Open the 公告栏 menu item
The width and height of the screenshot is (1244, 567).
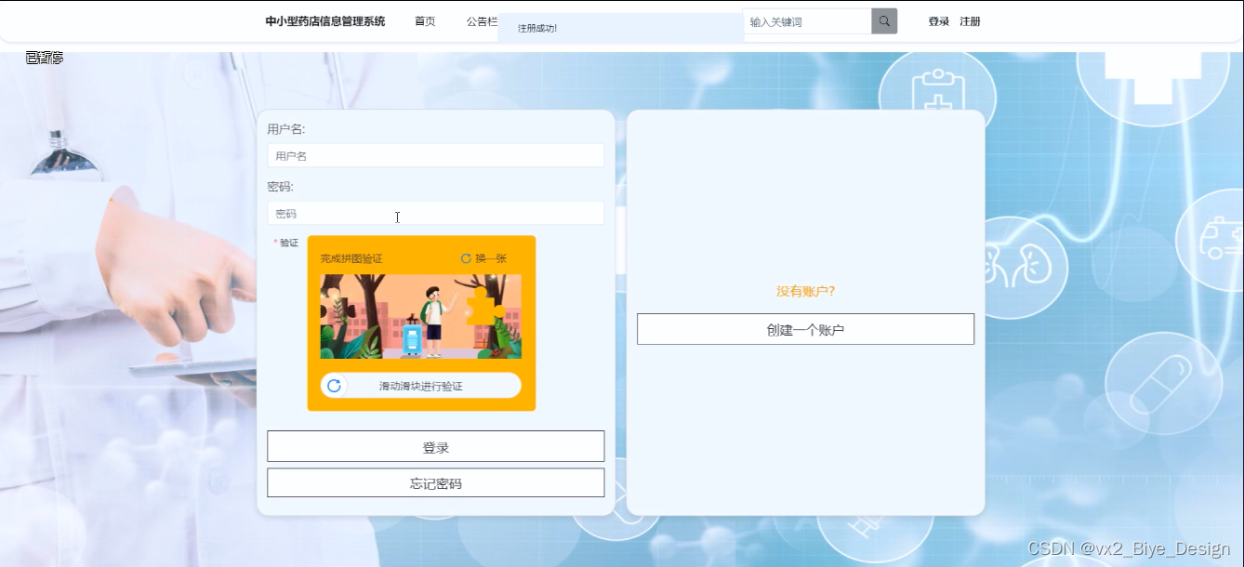click(482, 21)
